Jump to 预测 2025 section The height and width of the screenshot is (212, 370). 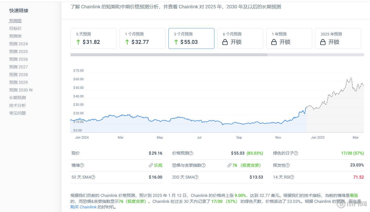pos(18,52)
